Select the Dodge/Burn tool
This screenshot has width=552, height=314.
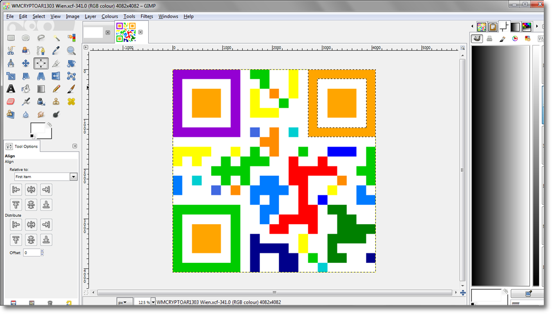(56, 114)
